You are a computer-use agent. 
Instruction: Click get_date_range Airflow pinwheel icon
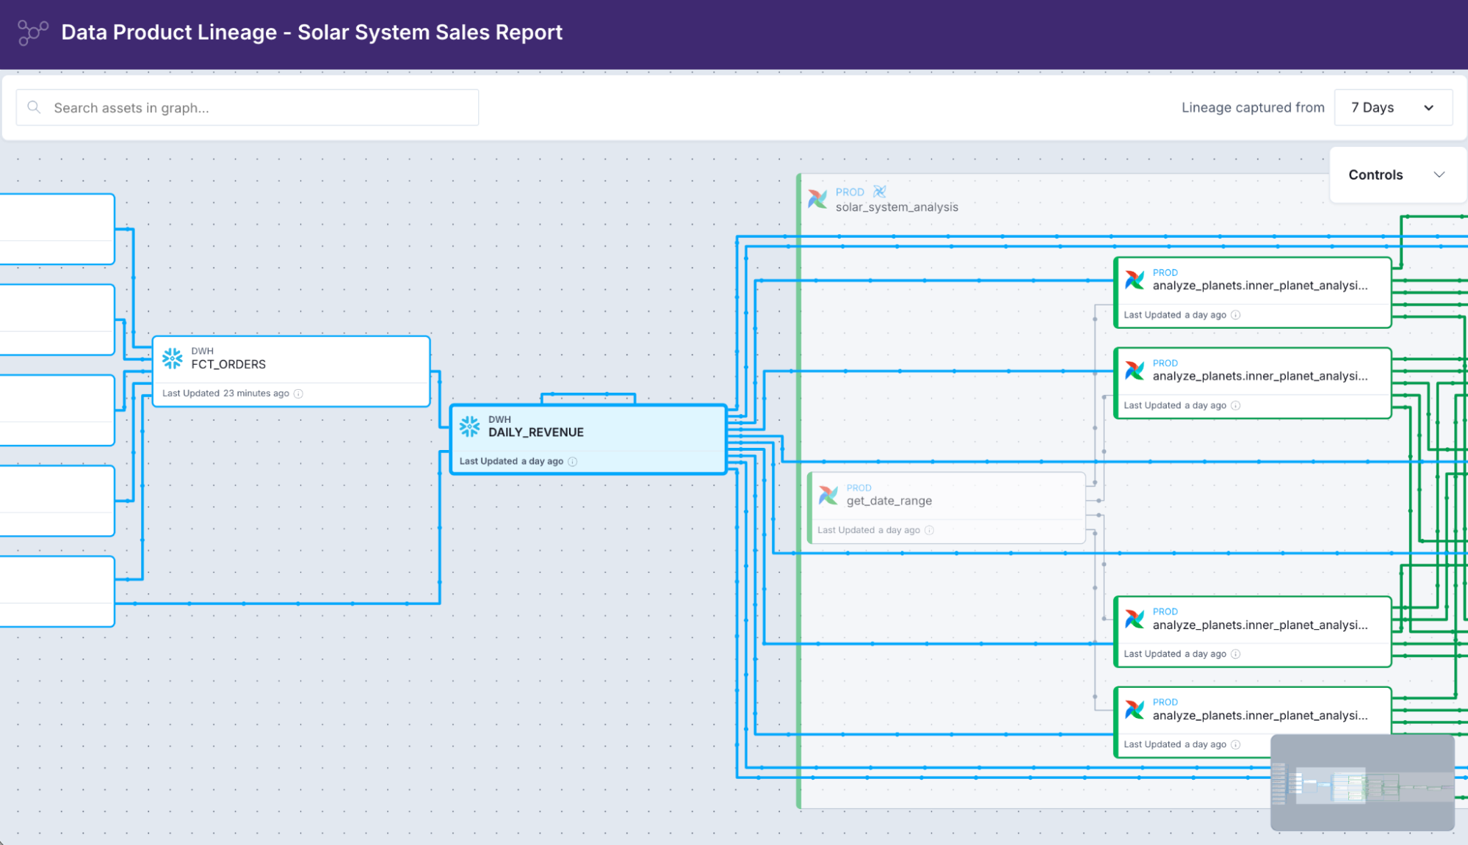tap(828, 495)
